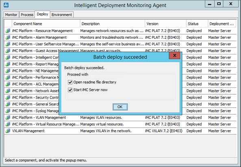Click the Guest Access Management row icon

(x=8, y=51)
